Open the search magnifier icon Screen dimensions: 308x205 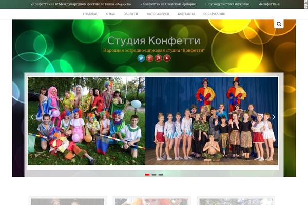(279, 24)
